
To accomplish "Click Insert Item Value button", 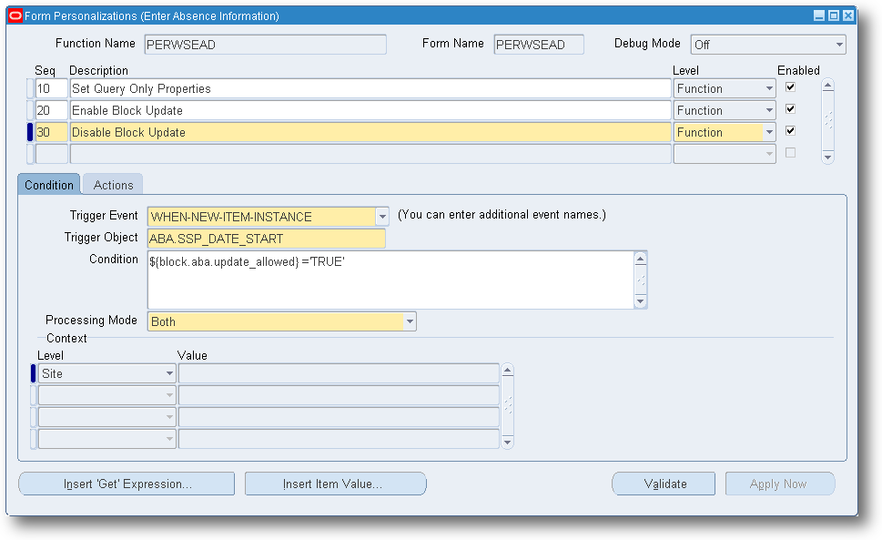I will click(335, 484).
